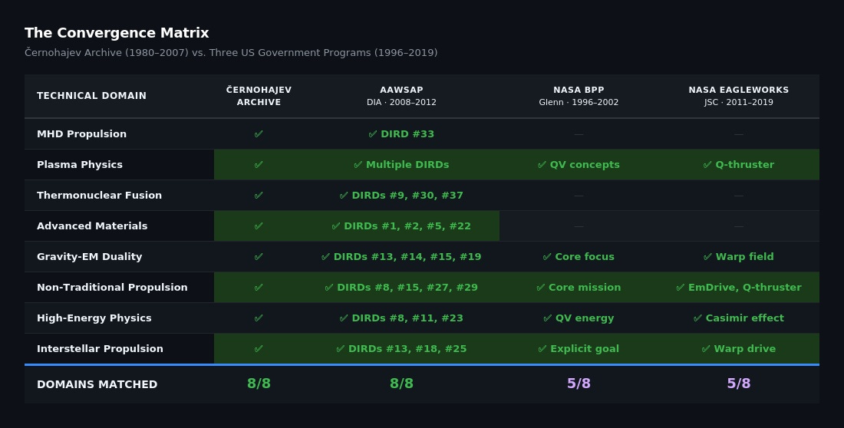Viewport: 844px width, 428px height.
Task: Click the 'DIRDs #8, #15, #27, #29' cell
Action: tap(401, 288)
